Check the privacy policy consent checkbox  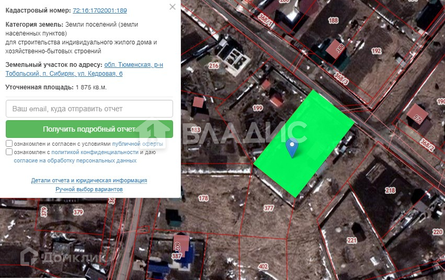pos(9,152)
